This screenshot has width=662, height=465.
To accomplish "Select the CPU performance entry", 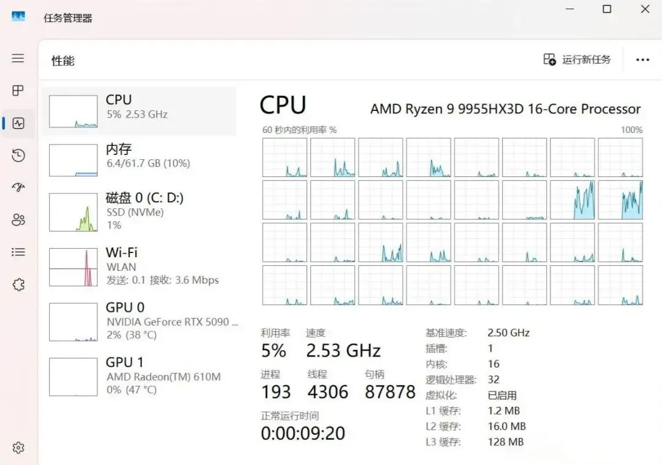I will point(139,112).
